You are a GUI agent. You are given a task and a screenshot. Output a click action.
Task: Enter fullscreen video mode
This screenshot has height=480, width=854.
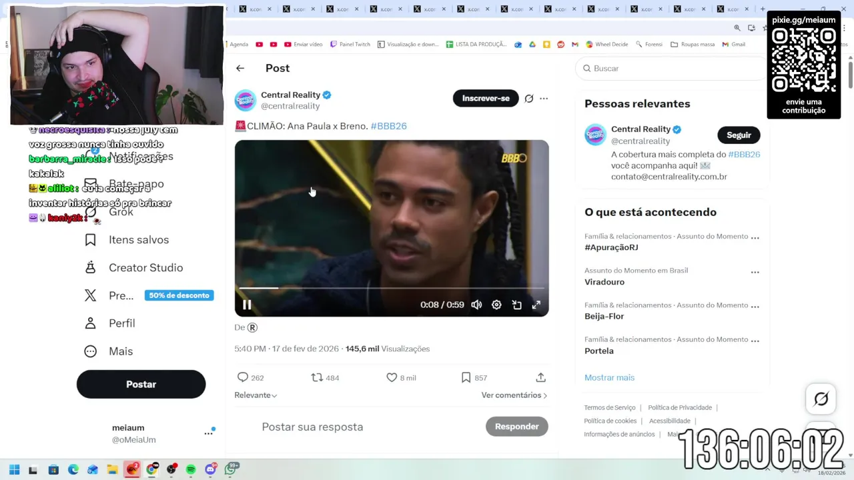tap(536, 305)
